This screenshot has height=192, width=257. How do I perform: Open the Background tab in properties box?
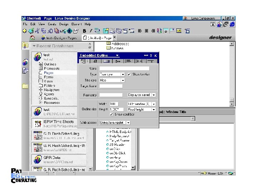106,61
